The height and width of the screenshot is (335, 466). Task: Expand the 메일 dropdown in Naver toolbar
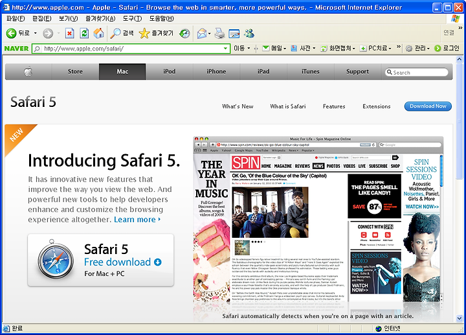[x=285, y=48]
